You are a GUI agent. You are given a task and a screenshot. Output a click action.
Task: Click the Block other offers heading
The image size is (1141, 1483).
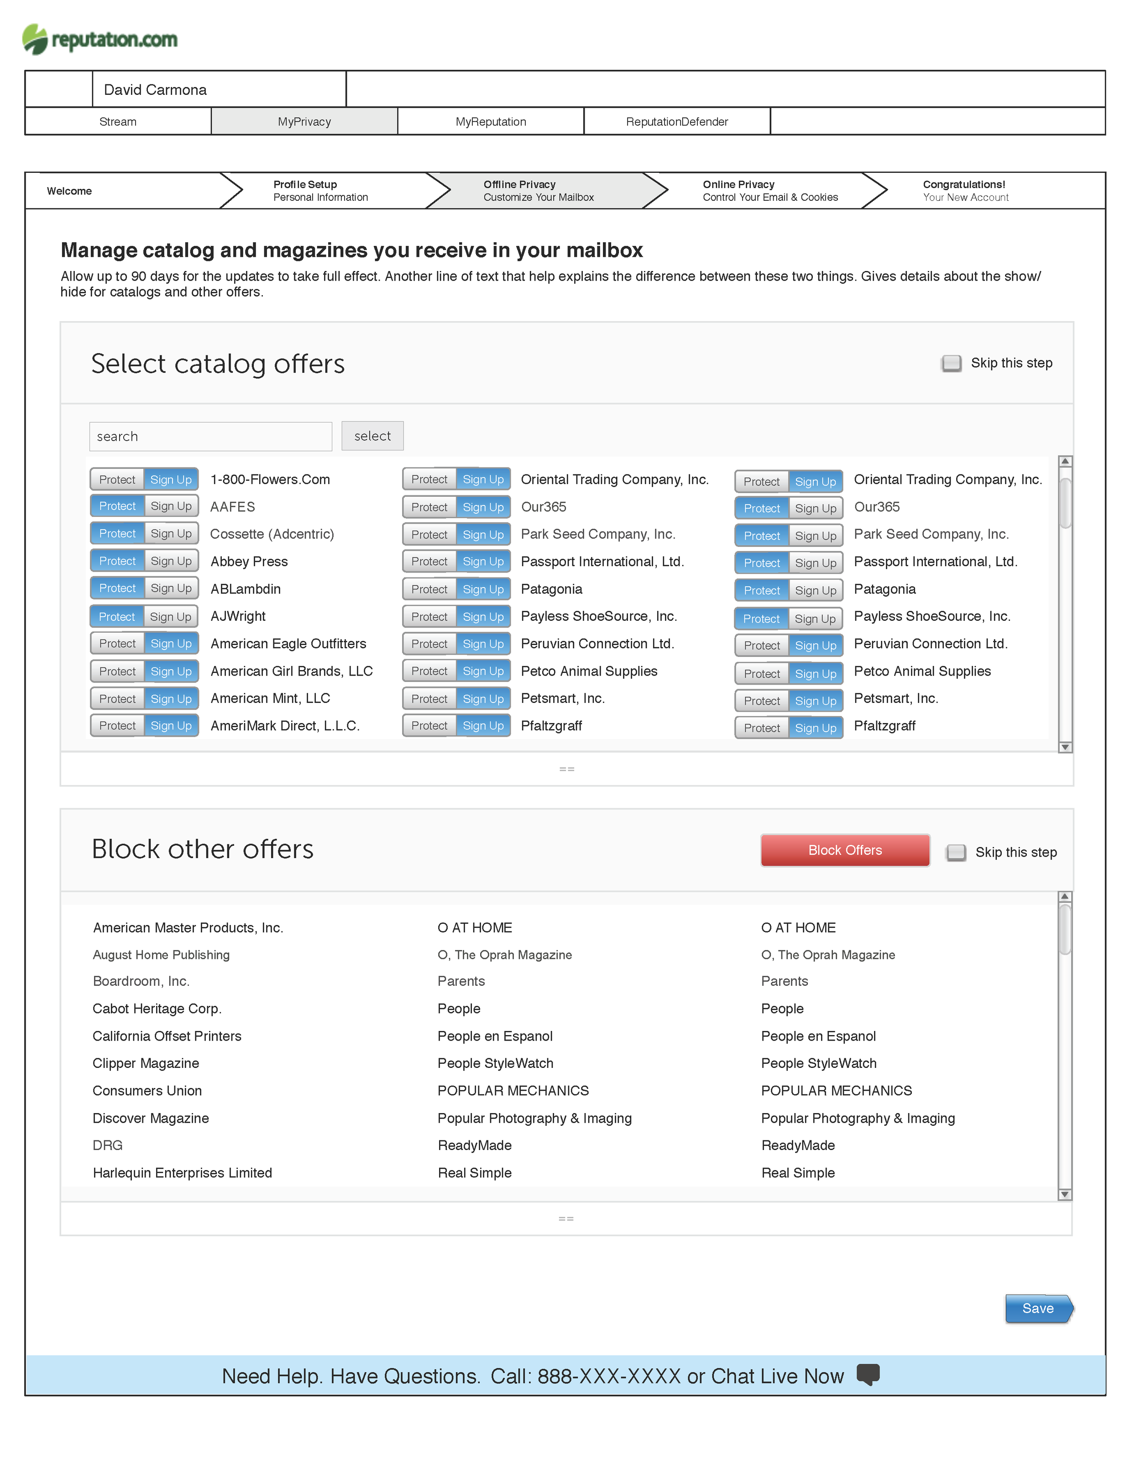point(202,849)
